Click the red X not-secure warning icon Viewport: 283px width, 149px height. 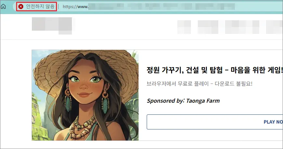tap(21, 7)
